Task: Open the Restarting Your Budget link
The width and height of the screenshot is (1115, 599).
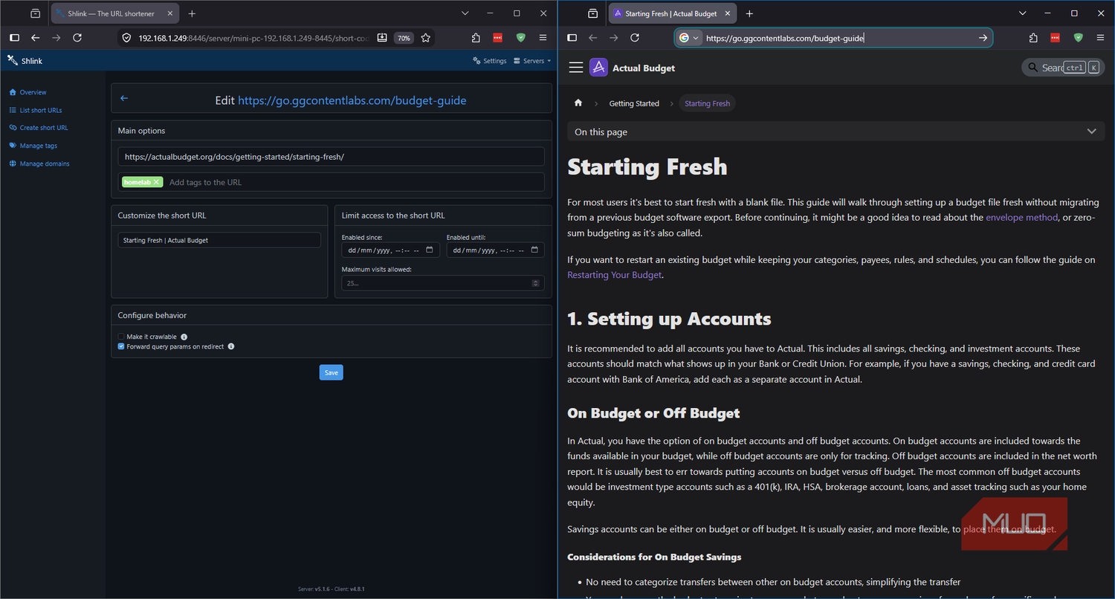Action: [x=614, y=275]
